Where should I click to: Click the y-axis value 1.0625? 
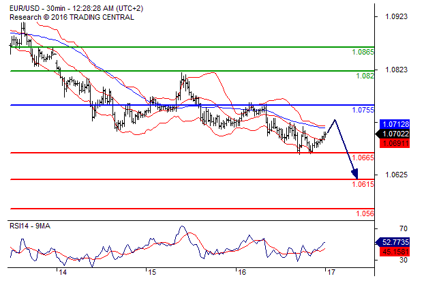[x=396, y=175]
